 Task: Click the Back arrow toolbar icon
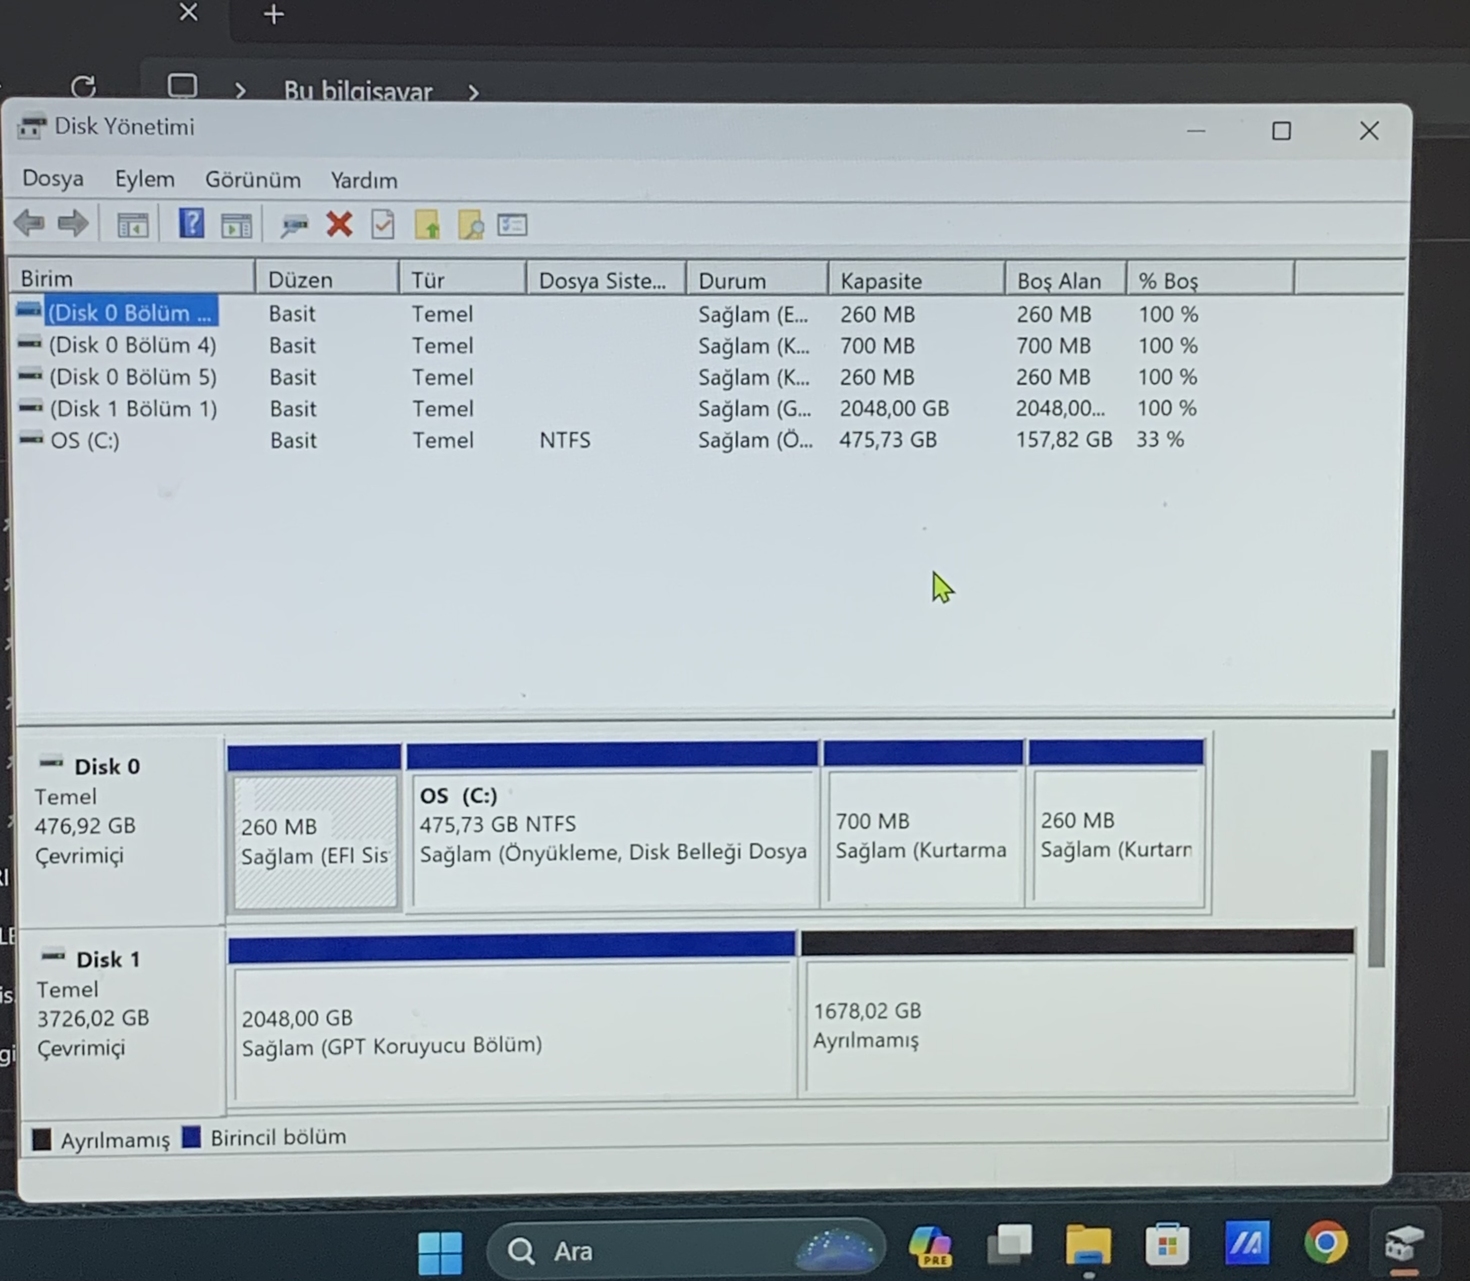point(30,224)
